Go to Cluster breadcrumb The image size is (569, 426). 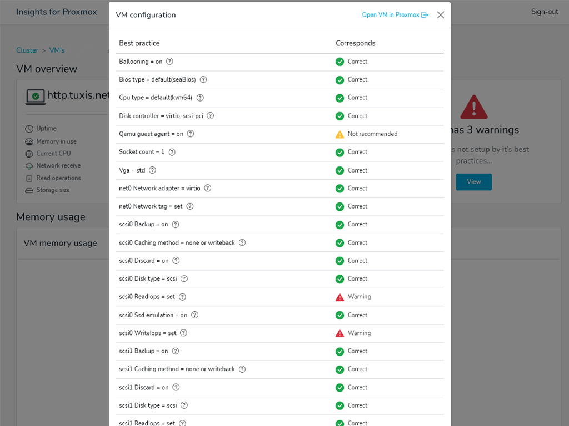pyautogui.click(x=27, y=50)
